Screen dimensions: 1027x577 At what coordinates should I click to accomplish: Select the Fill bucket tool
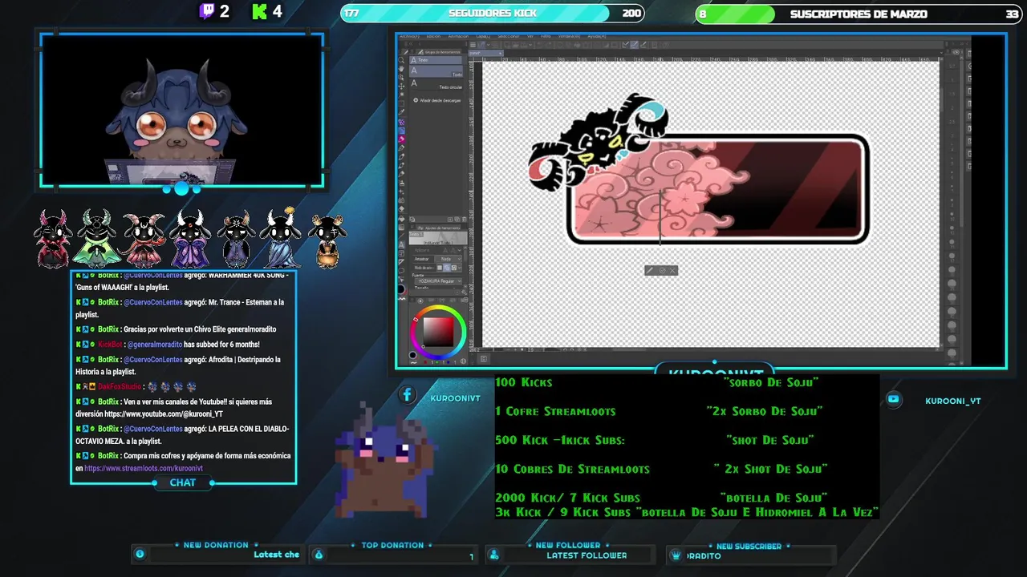(x=401, y=219)
